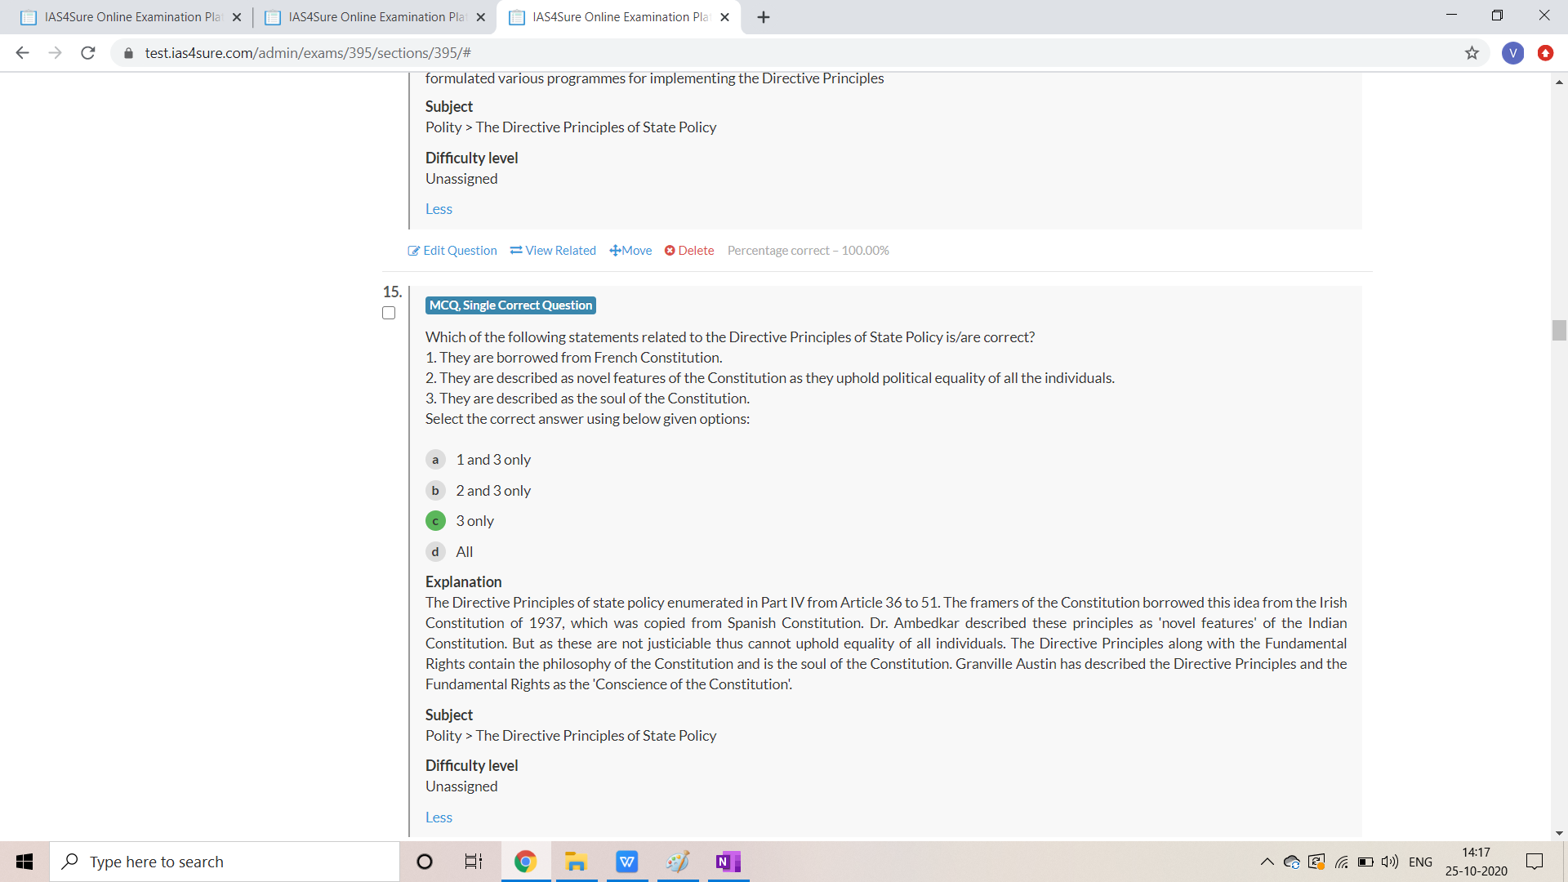Show hidden system tray icons chevron
This screenshot has width=1568, height=882.
point(1267,862)
